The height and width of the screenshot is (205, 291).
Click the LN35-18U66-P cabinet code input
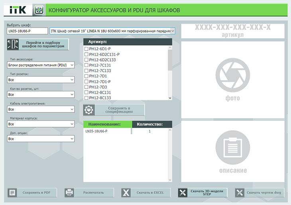(x=27, y=31)
